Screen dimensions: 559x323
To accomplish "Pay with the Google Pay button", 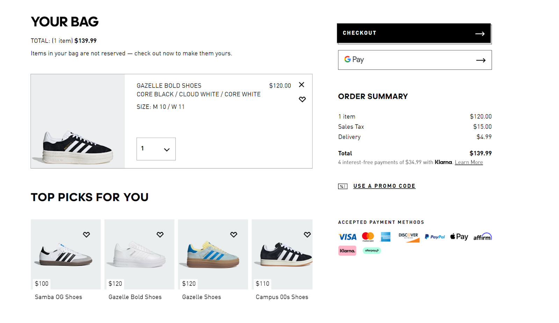I will [x=415, y=60].
